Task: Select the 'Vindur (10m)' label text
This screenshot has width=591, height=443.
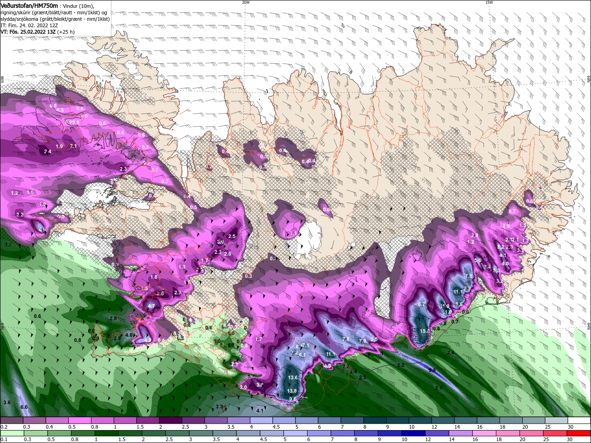Action: coord(79,6)
